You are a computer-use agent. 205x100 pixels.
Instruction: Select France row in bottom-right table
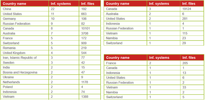[x=154, y=63]
